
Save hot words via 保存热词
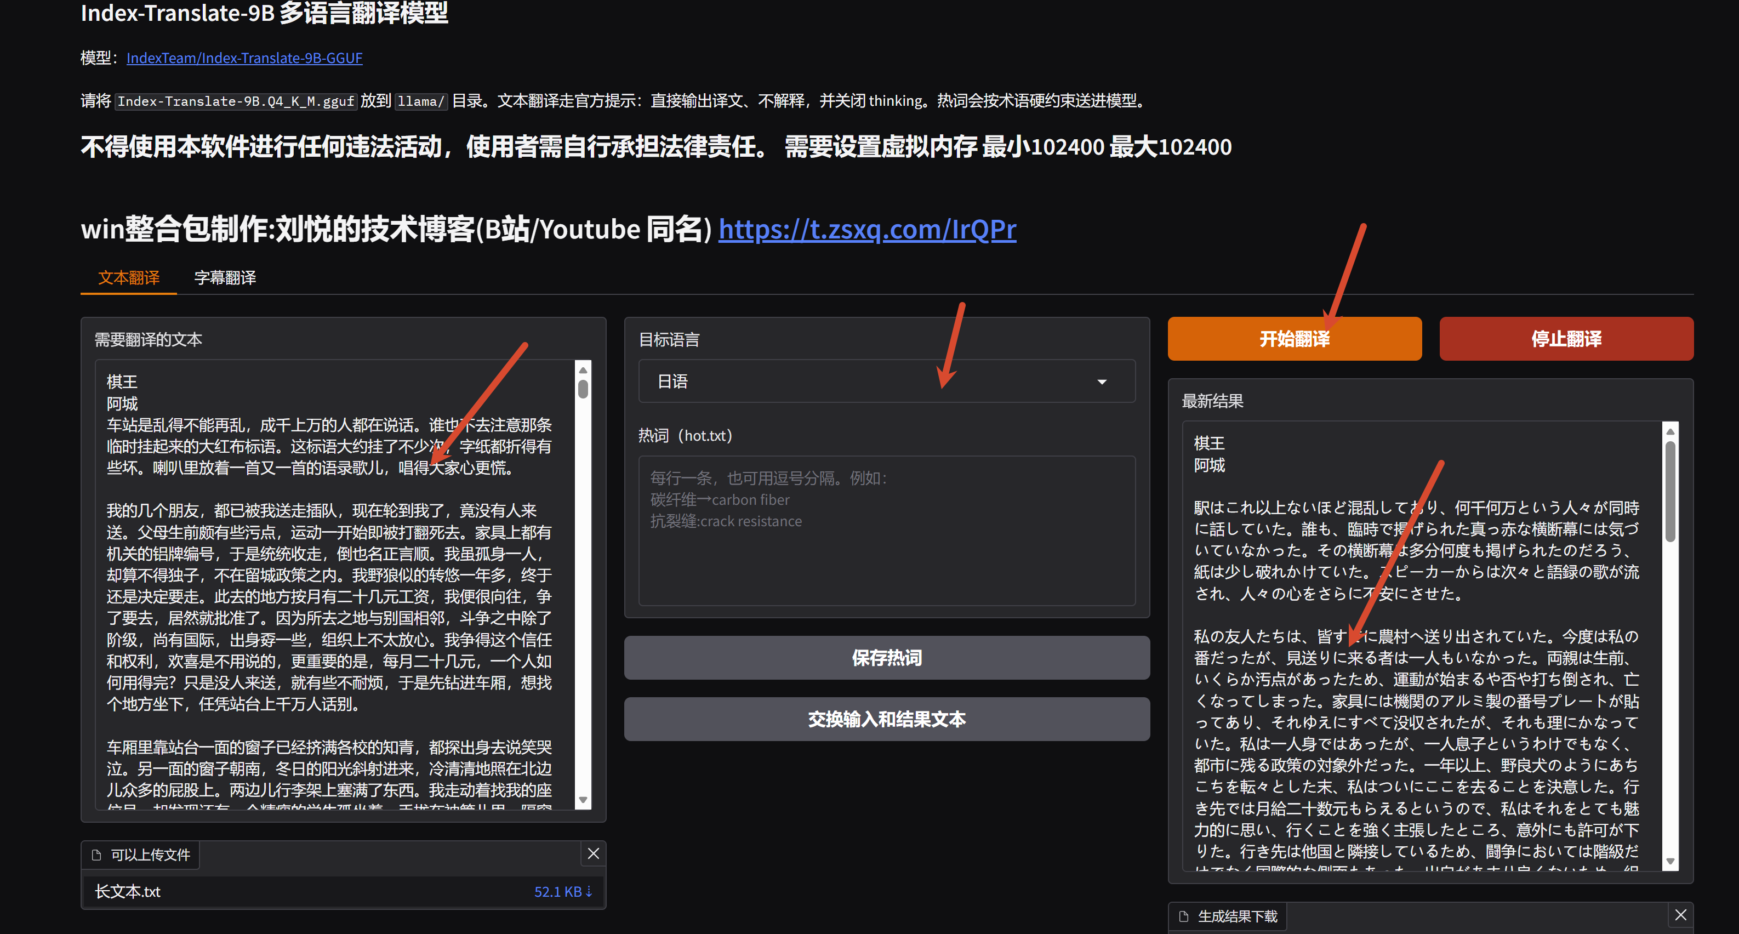(x=886, y=657)
